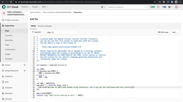Viewport: 183px width, 102px height.
Task: Open Compare in repository submenu
Action: tap(9, 59)
